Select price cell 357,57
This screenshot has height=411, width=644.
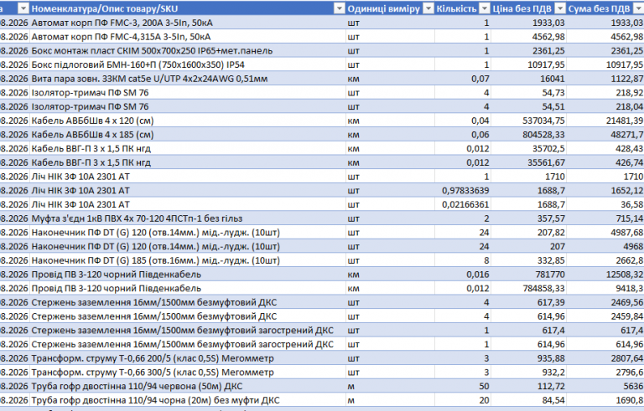click(x=528, y=218)
